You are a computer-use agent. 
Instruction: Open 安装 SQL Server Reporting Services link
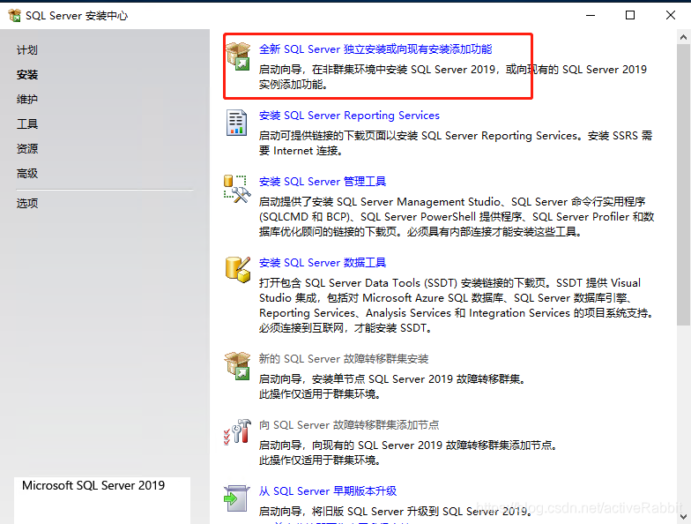[349, 115]
